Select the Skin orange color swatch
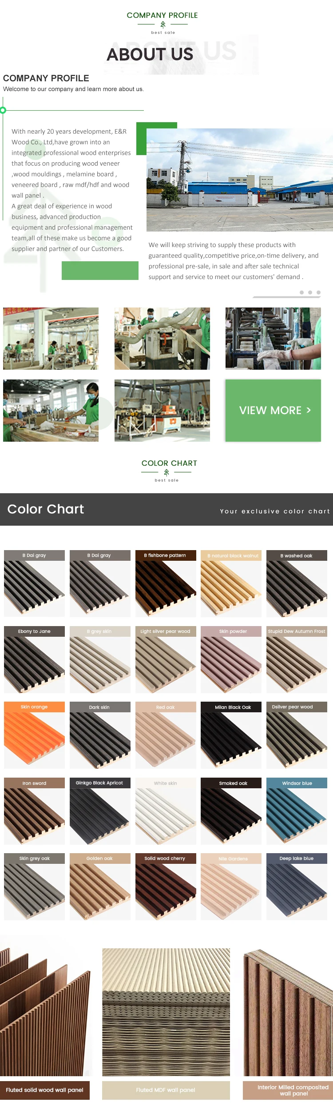This screenshot has height=1114, width=333. tap(34, 735)
